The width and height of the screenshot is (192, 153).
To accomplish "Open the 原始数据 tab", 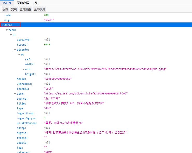I will coord(23,3).
